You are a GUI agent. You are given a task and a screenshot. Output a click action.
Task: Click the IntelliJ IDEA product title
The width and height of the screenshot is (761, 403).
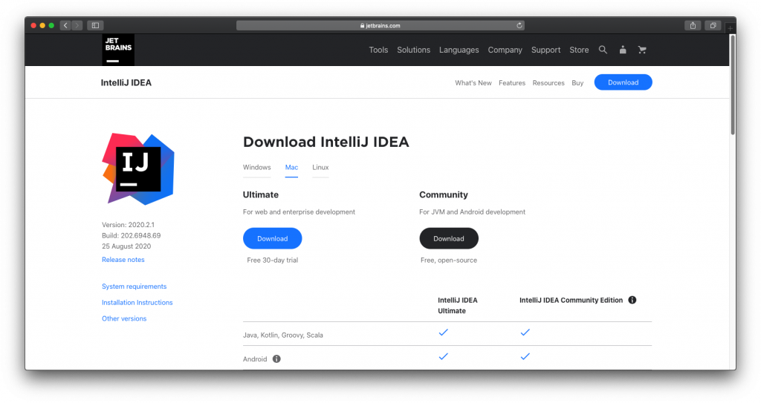click(x=126, y=83)
